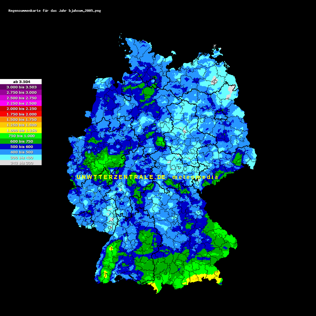Click the Regensummenkarte title text

pos(55,10)
